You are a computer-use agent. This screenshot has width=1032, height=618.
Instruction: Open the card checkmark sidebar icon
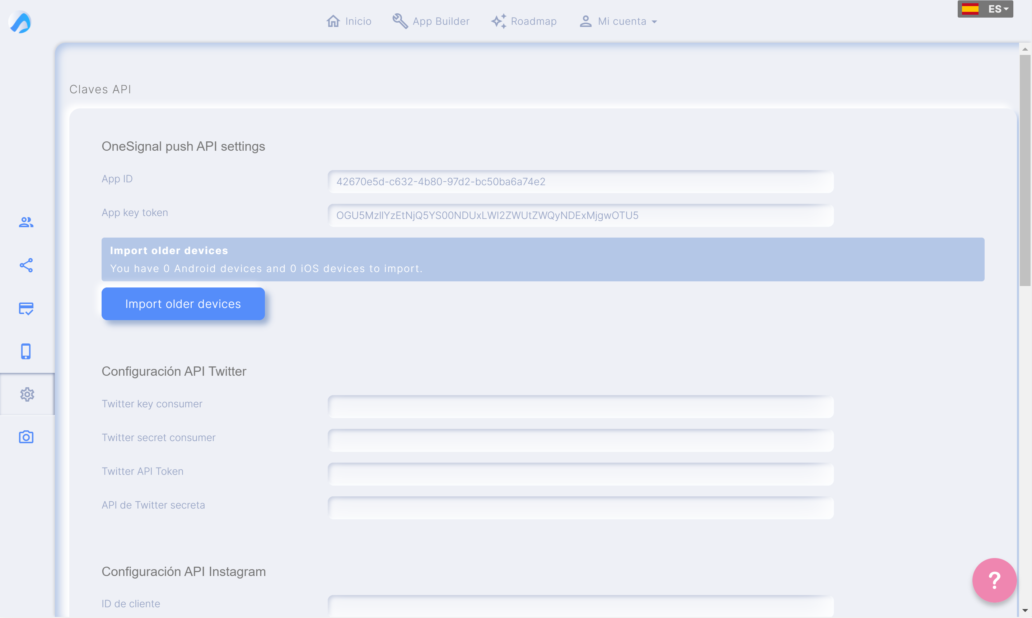(26, 309)
